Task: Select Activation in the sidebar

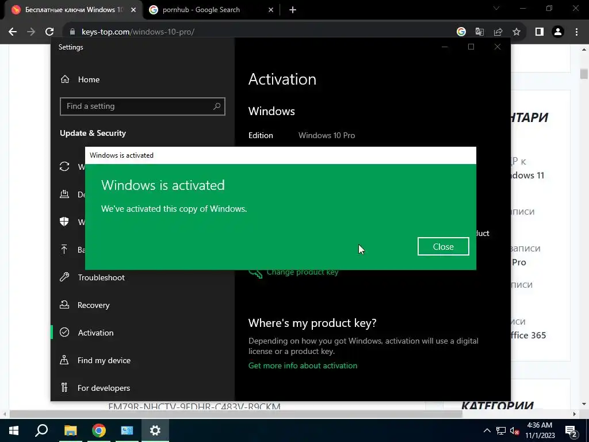Action: tap(95, 333)
